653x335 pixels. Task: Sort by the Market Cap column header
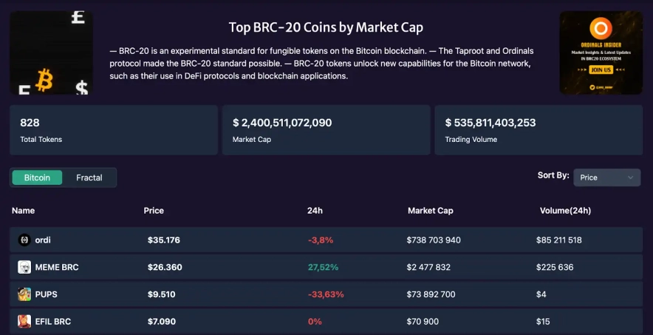(430, 211)
